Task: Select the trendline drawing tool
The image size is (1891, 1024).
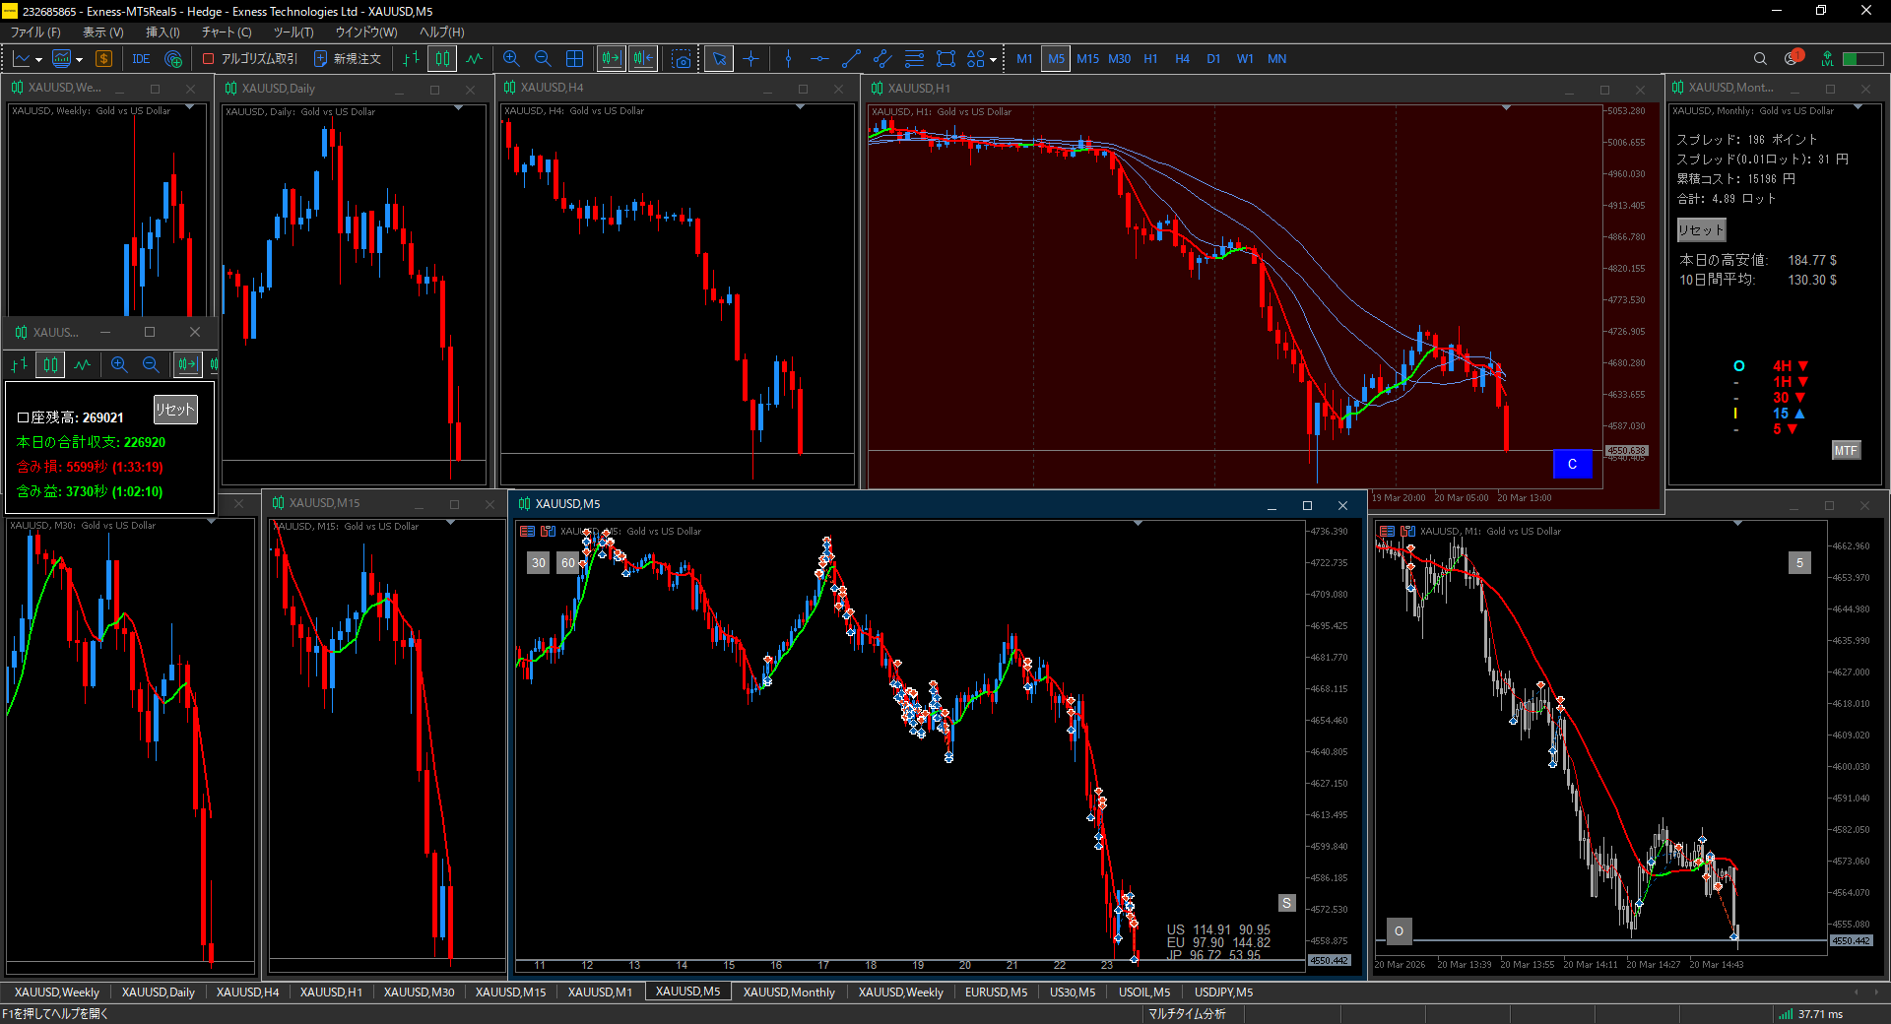Action: point(851,59)
